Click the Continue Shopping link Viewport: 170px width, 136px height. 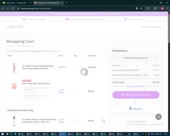tap(151, 27)
